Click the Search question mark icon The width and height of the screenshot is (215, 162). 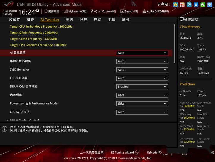point(122,11)
